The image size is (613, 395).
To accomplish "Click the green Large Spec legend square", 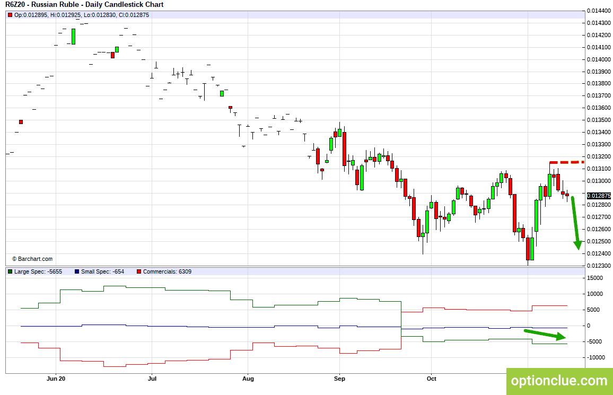I will click(10, 271).
